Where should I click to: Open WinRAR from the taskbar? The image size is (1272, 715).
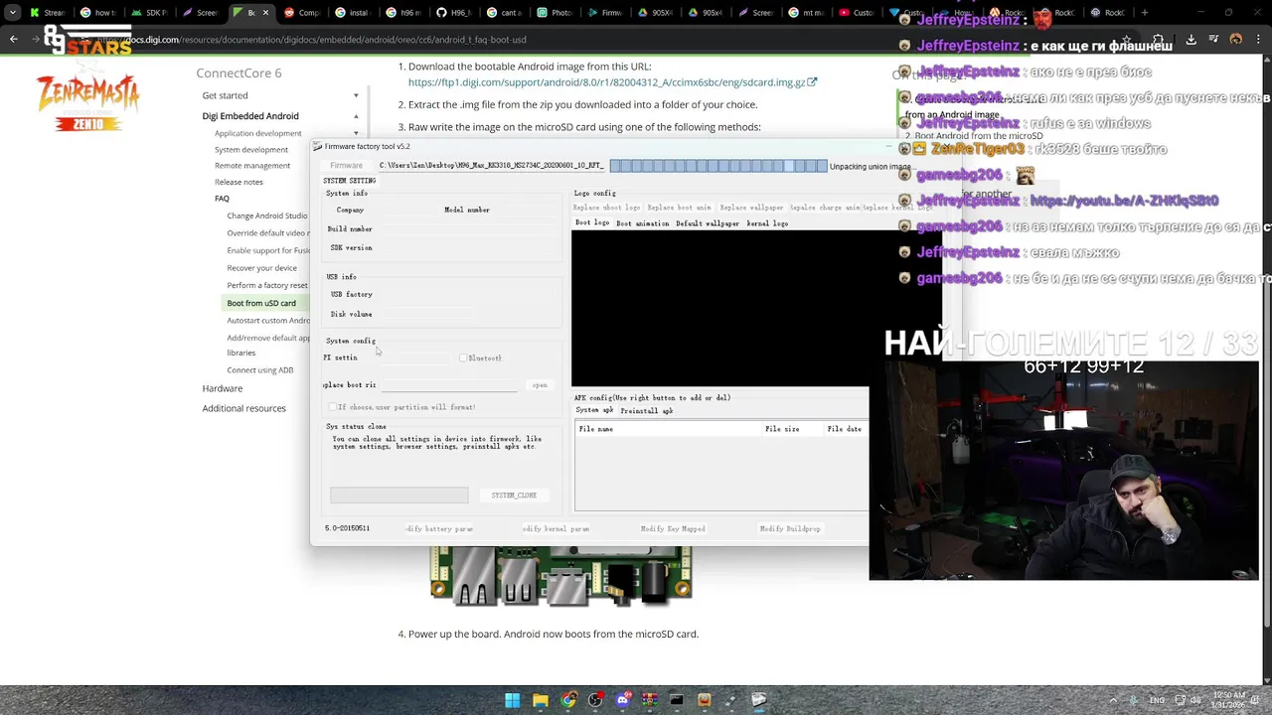coord(650,700)
